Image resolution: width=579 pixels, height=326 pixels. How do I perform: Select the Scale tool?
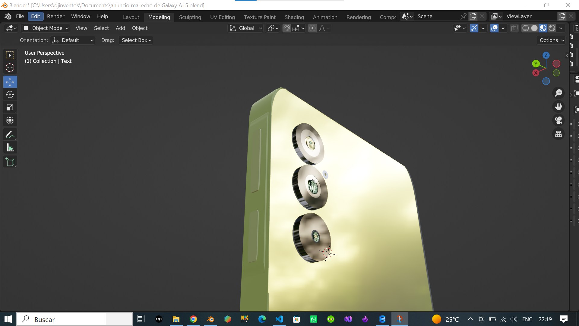(x=10, y=107)
